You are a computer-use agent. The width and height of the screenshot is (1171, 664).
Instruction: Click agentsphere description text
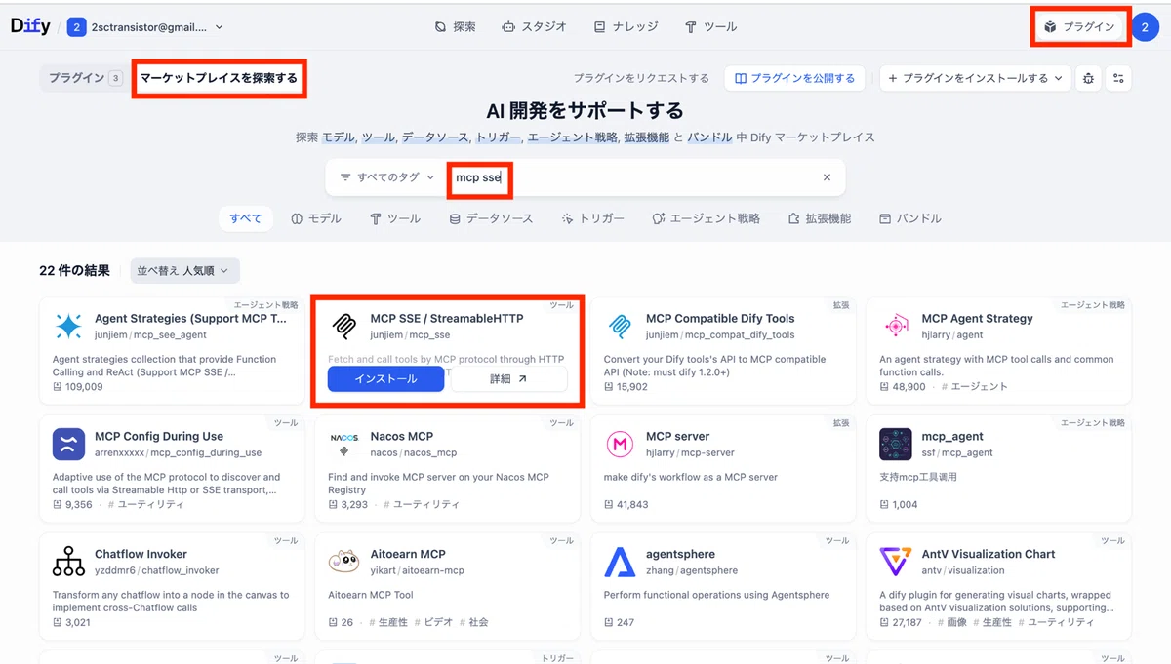[716, 595]
